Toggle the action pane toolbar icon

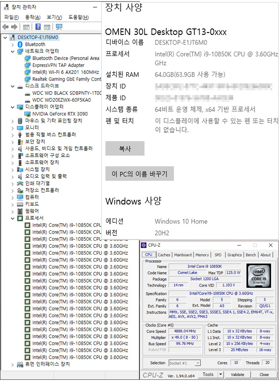pos(47,27)
